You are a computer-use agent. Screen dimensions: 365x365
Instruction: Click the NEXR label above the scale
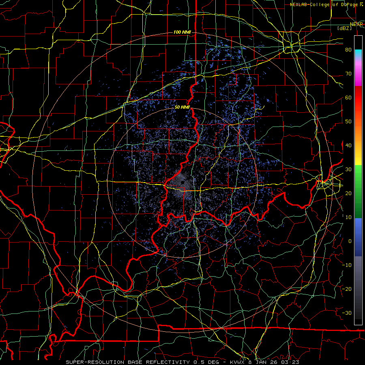(x=356, y=24)
